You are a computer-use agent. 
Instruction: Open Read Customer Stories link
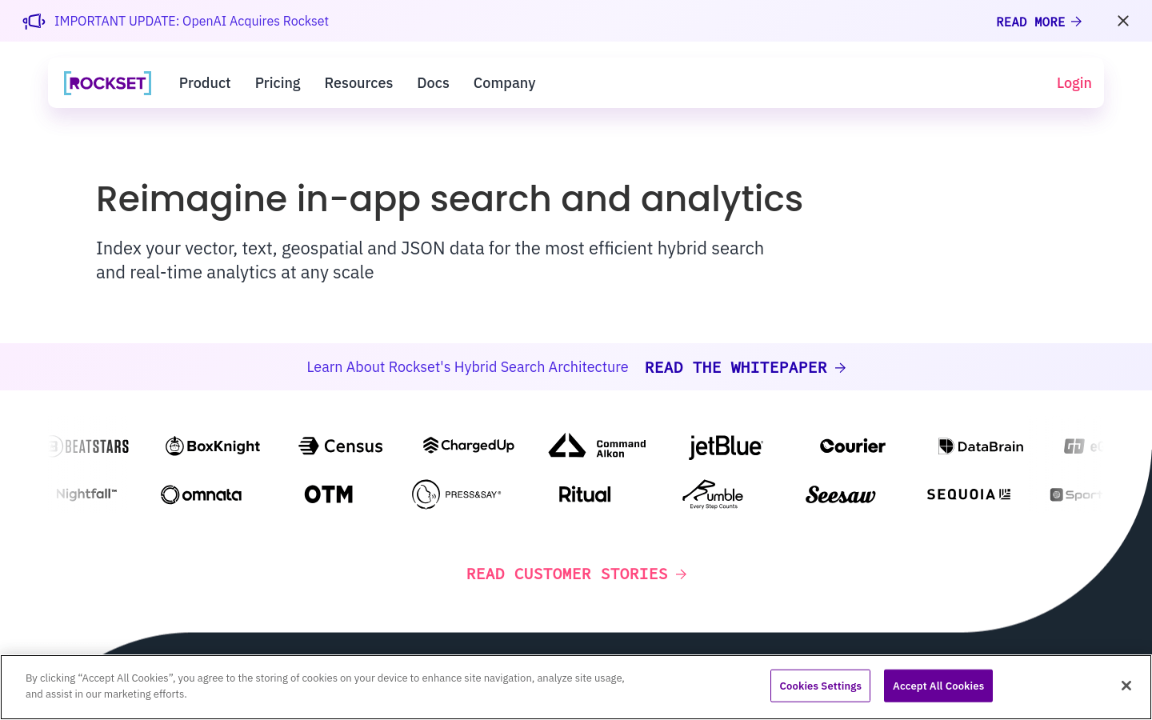pos(576,574)
